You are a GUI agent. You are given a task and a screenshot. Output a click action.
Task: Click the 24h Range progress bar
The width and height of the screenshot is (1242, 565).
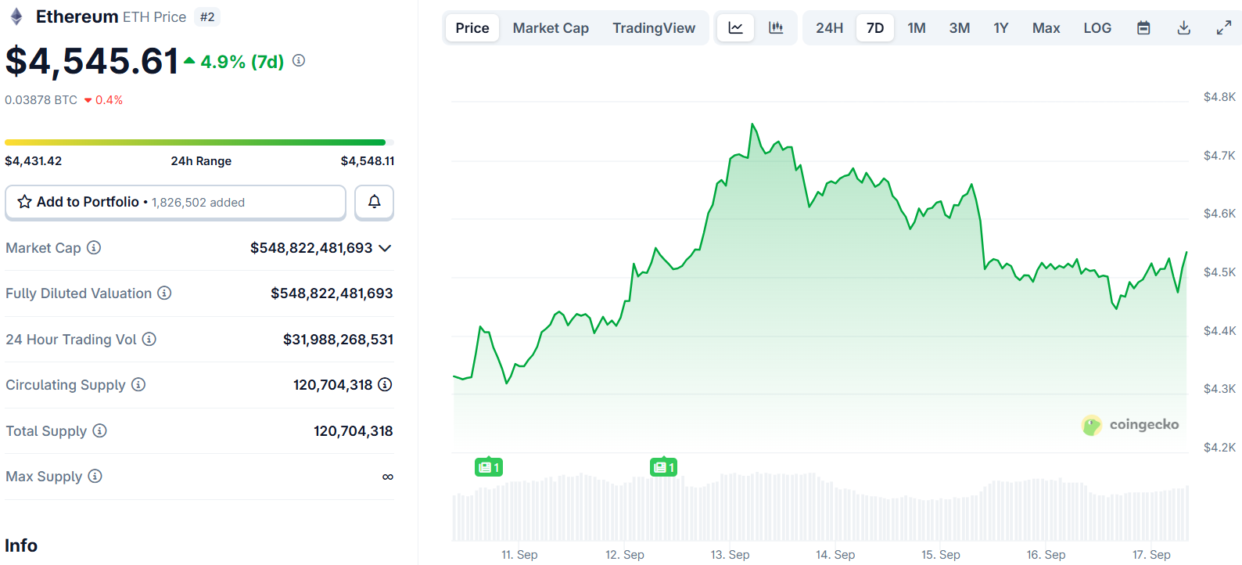(199, 142)
